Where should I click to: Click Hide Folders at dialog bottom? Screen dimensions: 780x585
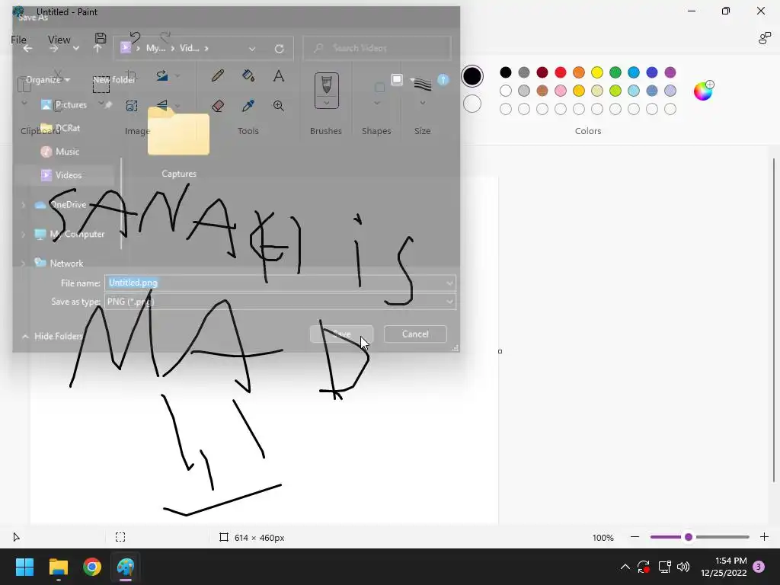(x=53, y=336)
